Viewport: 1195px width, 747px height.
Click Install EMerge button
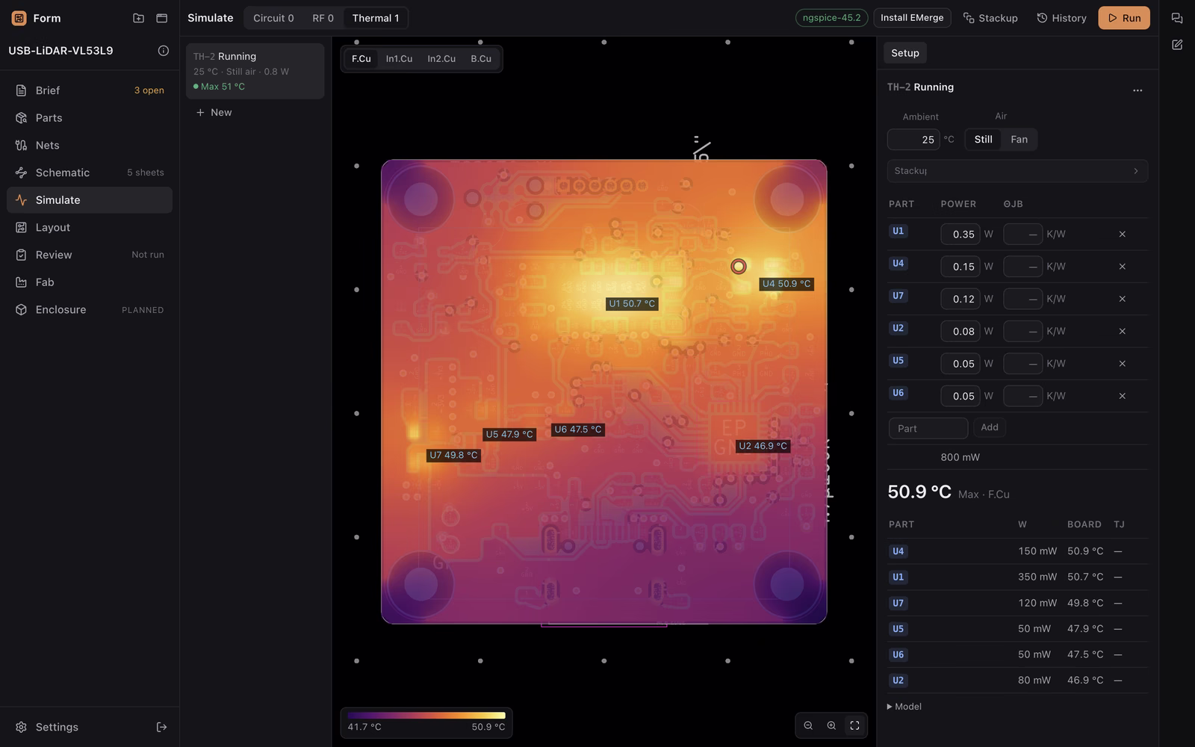point(912,18)
